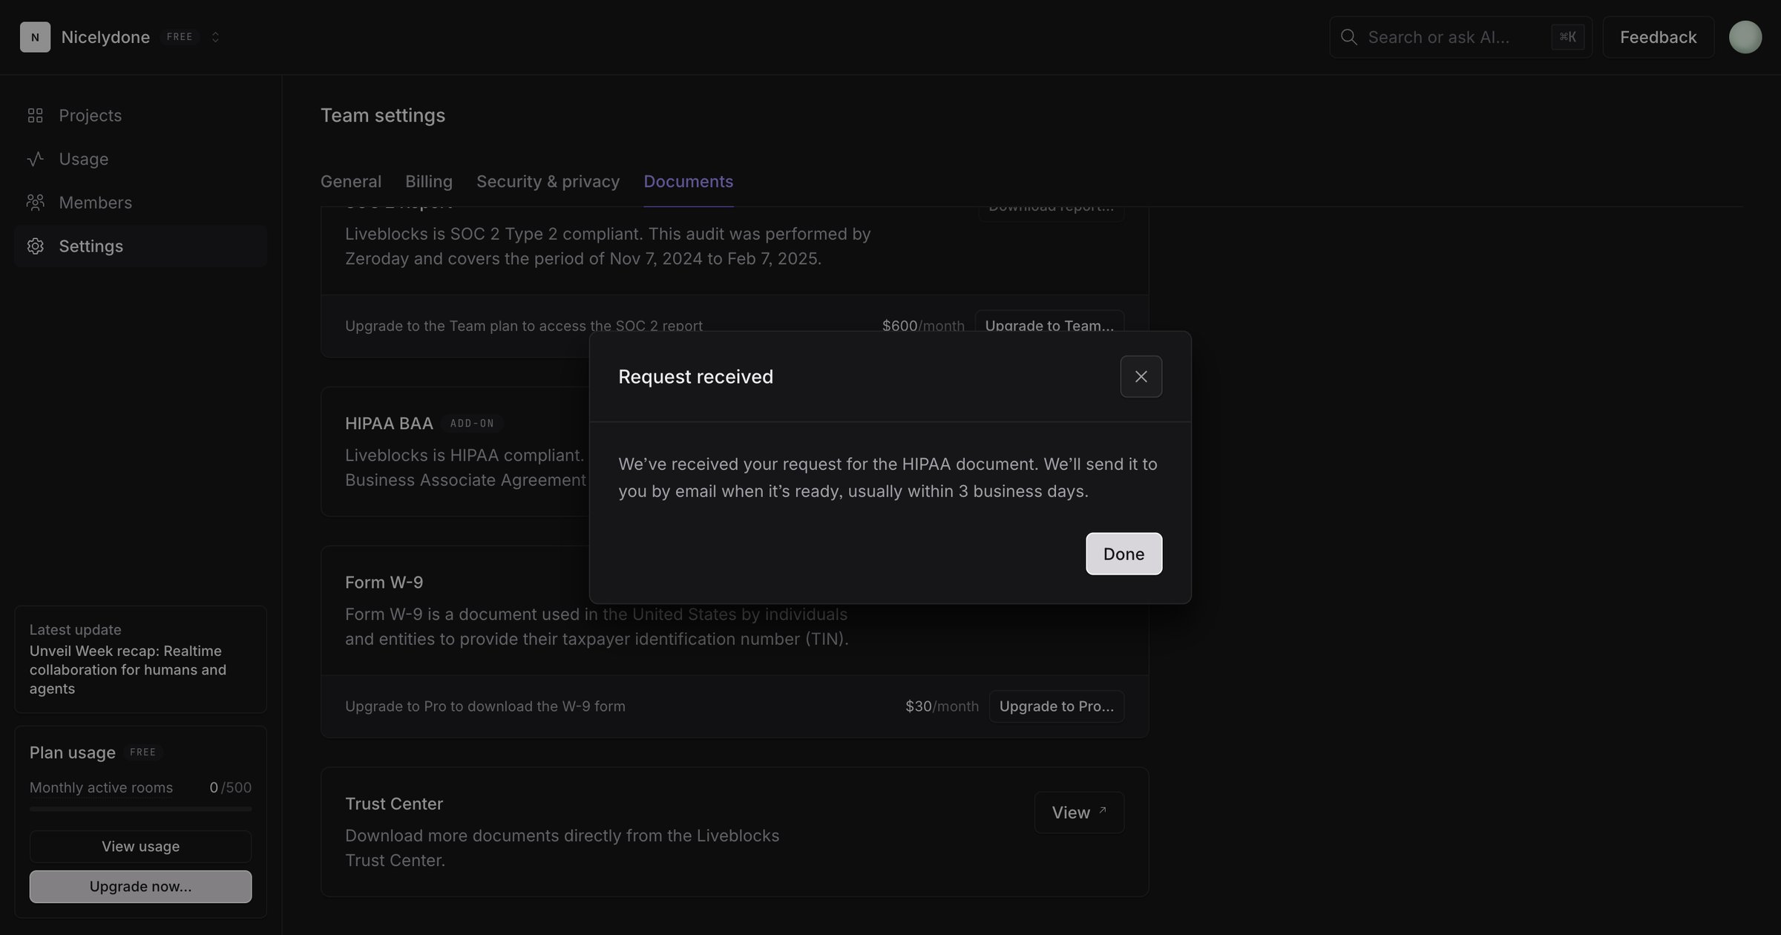This screenshot has width=1781, height=935.
Task: Open the team switcher chevrons
Action: point(215,37)
